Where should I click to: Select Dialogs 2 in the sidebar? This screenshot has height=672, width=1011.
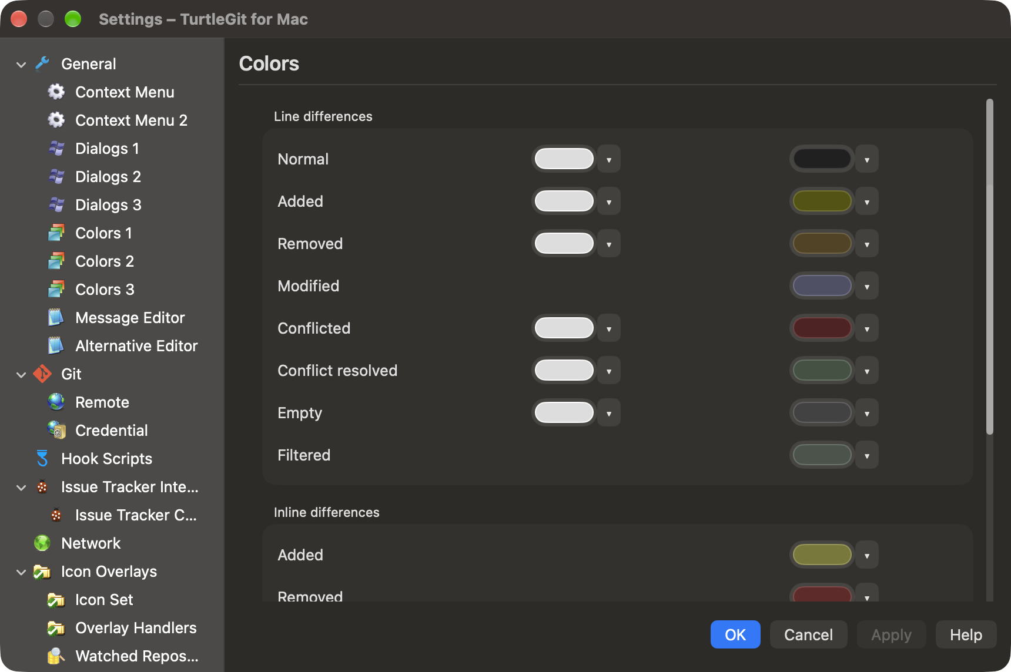coord(108,177)
